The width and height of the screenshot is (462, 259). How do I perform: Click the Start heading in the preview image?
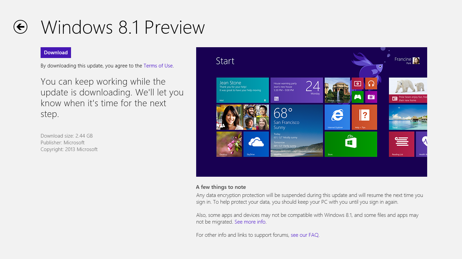[225, 61]
